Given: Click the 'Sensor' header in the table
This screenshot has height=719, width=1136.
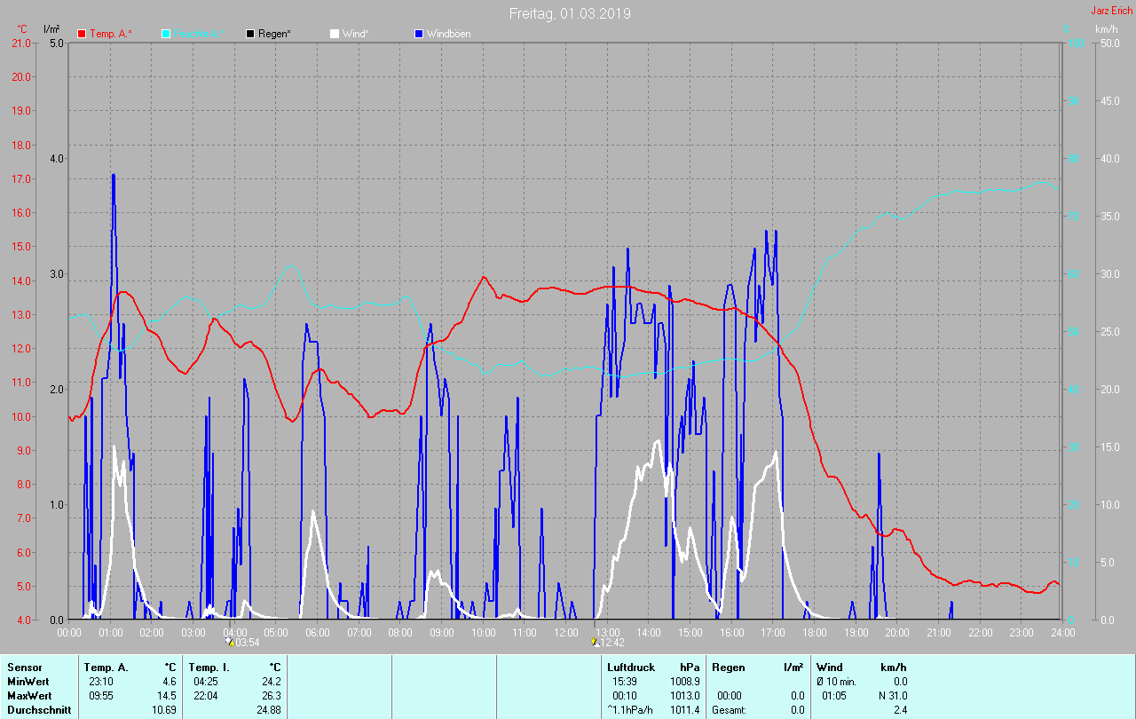Looking at the screenshot, I should click(24, 668).
